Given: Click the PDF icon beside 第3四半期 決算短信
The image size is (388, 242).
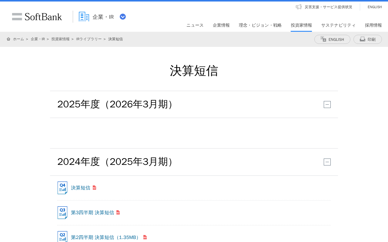Looking at the screenshot, I should (118, 212).
